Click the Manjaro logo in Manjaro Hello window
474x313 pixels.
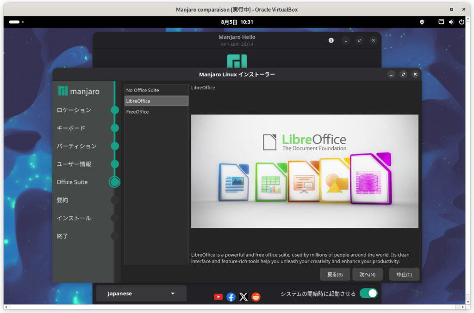[x=237, y=61]
